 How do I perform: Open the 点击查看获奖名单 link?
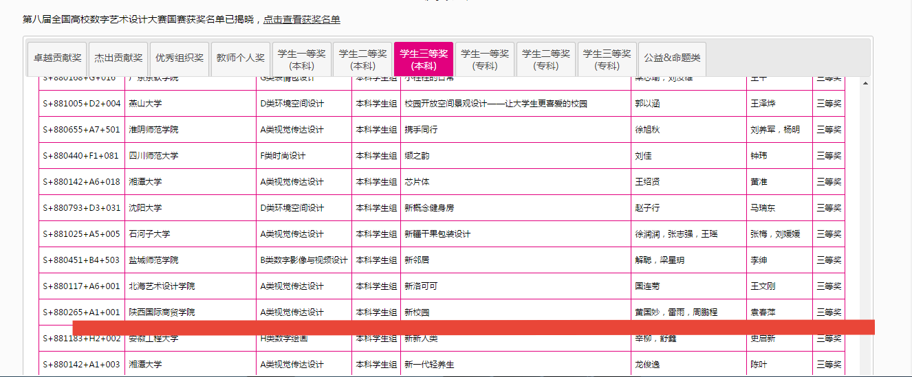302,19
